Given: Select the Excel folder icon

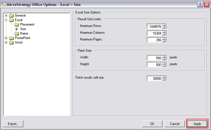Looking at the screenshot, I should [x=12, y=20].
